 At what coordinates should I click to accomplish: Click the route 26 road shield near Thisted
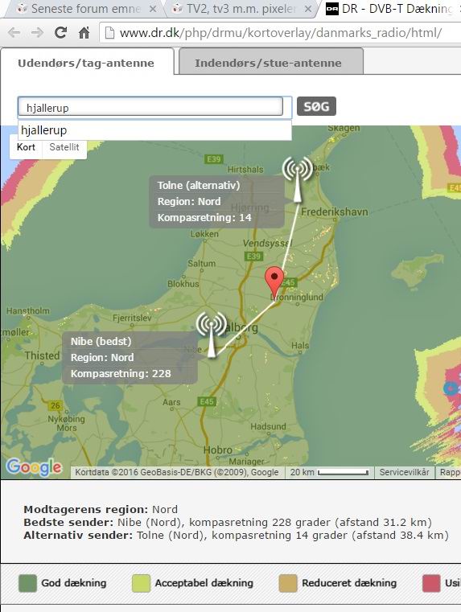pos(56,405)
